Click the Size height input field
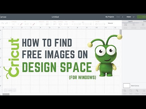Viewport: 146px width, 109px height. (x=88, y=24)
